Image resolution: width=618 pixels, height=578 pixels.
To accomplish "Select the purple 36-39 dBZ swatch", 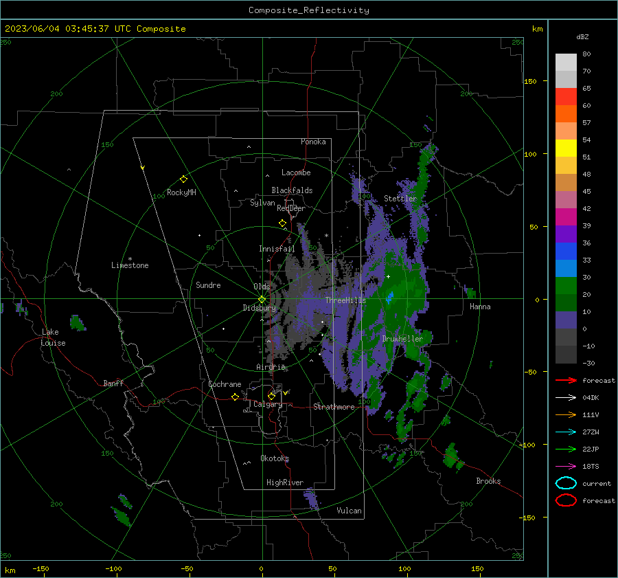I will (x=566, y=234).
